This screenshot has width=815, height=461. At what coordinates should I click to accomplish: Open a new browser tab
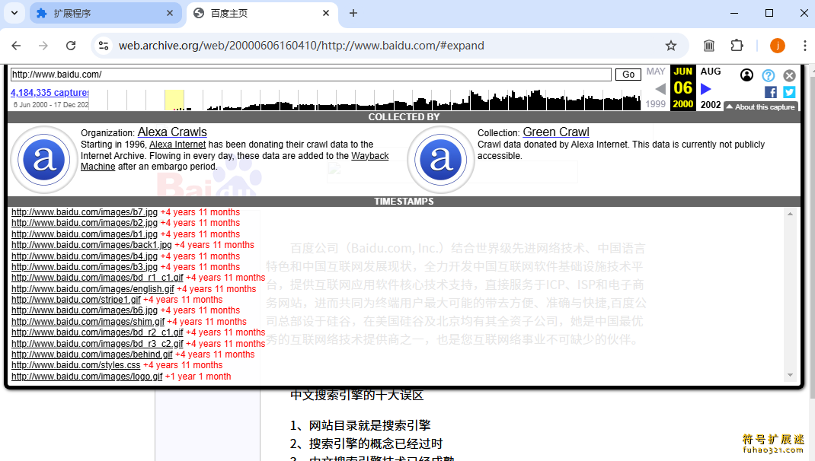(x=353, y=13)
